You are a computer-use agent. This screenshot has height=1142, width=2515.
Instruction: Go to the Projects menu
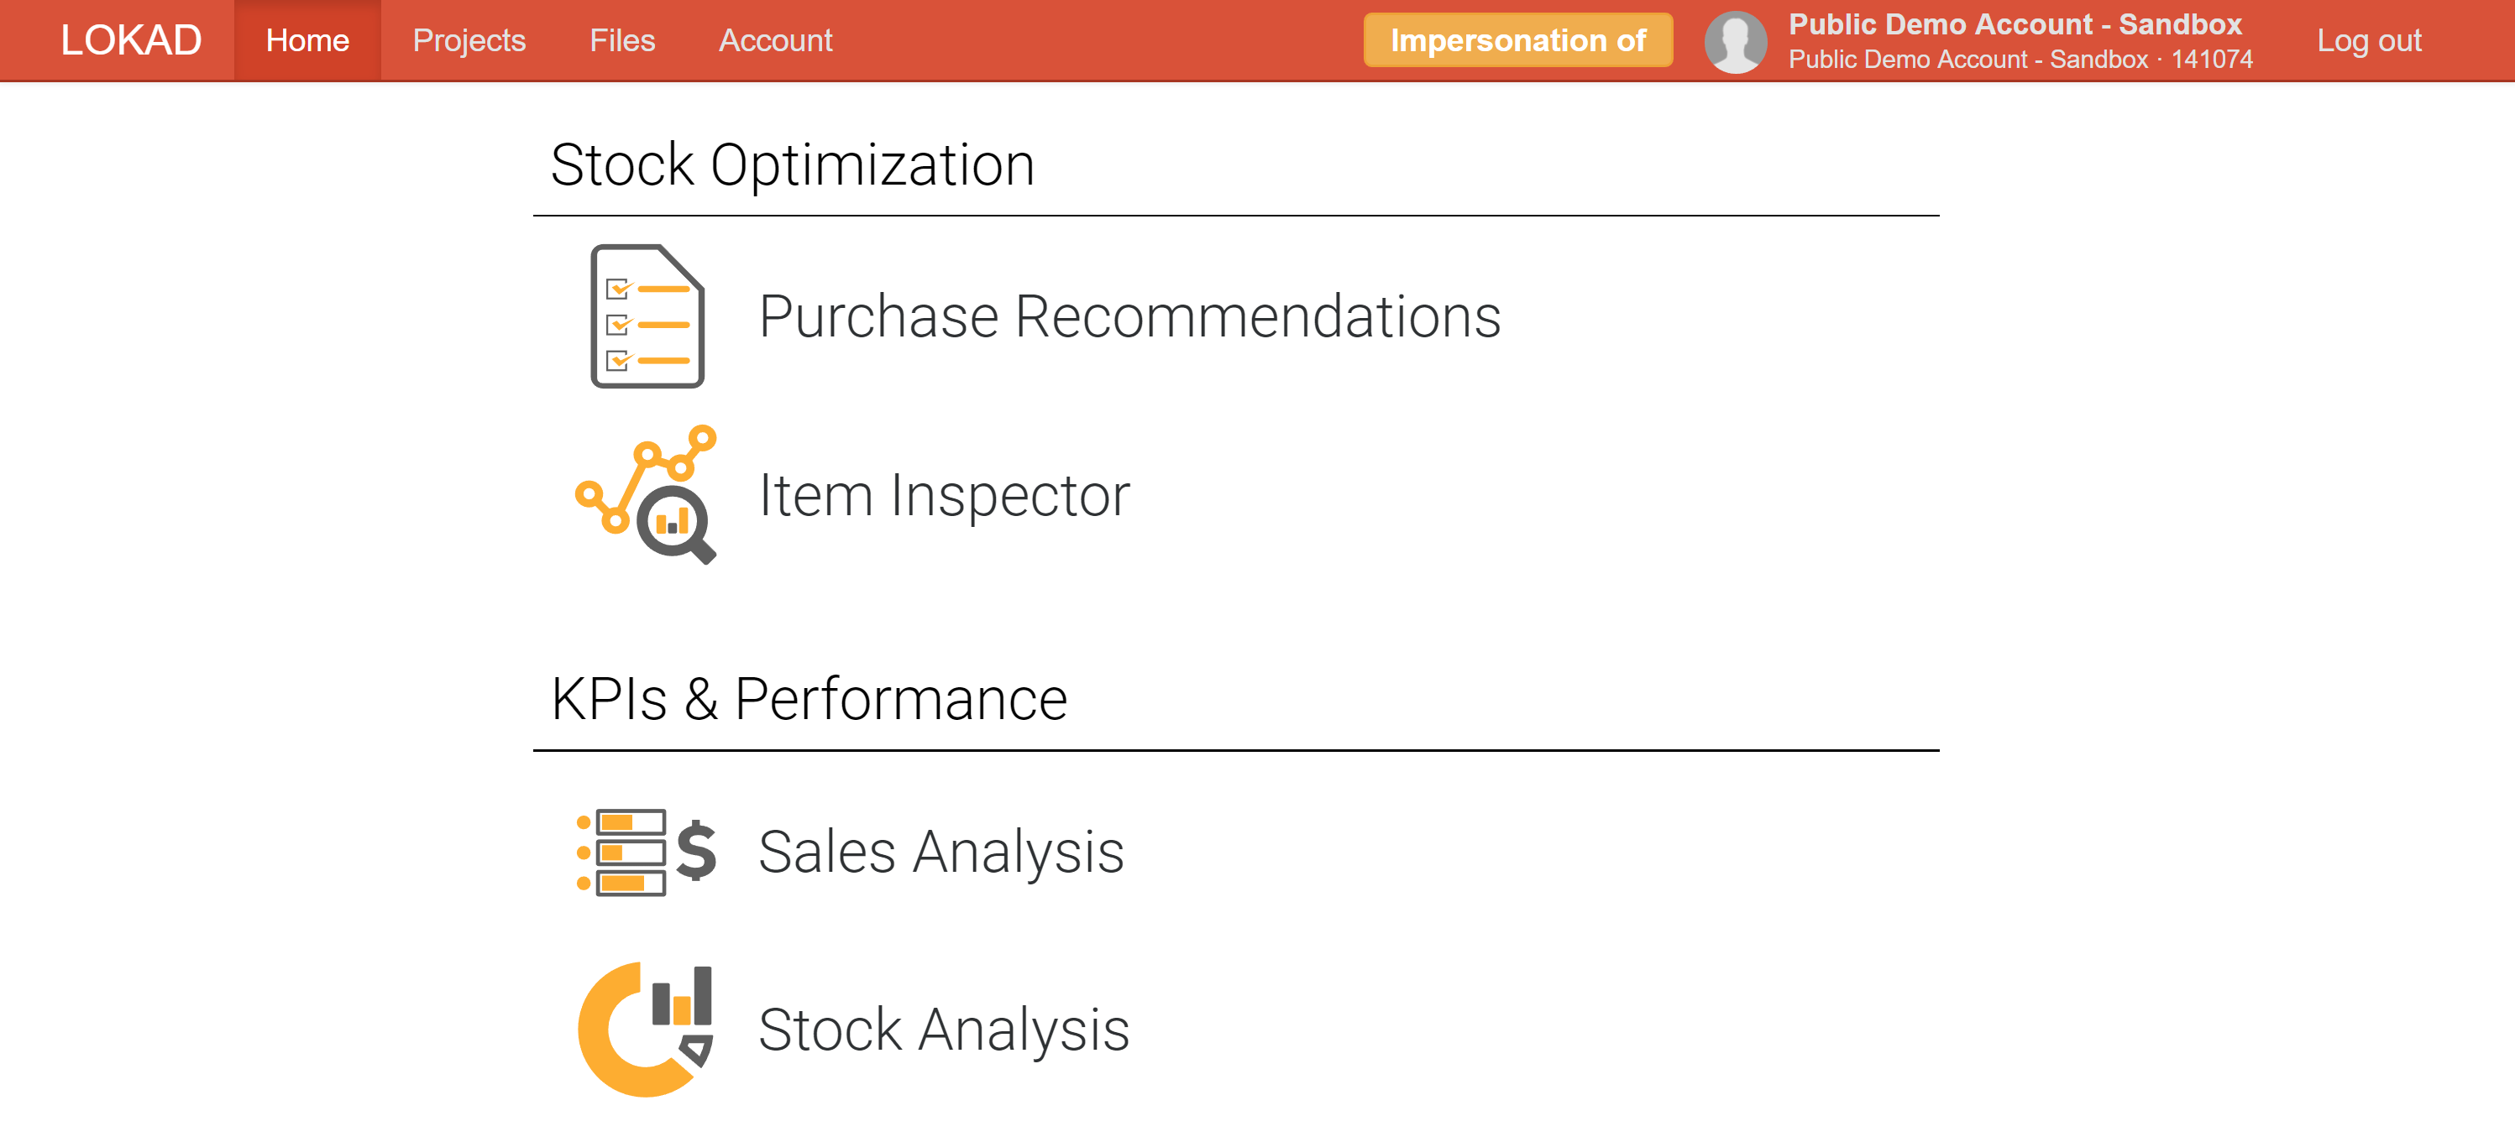click(x=469, y=40)
